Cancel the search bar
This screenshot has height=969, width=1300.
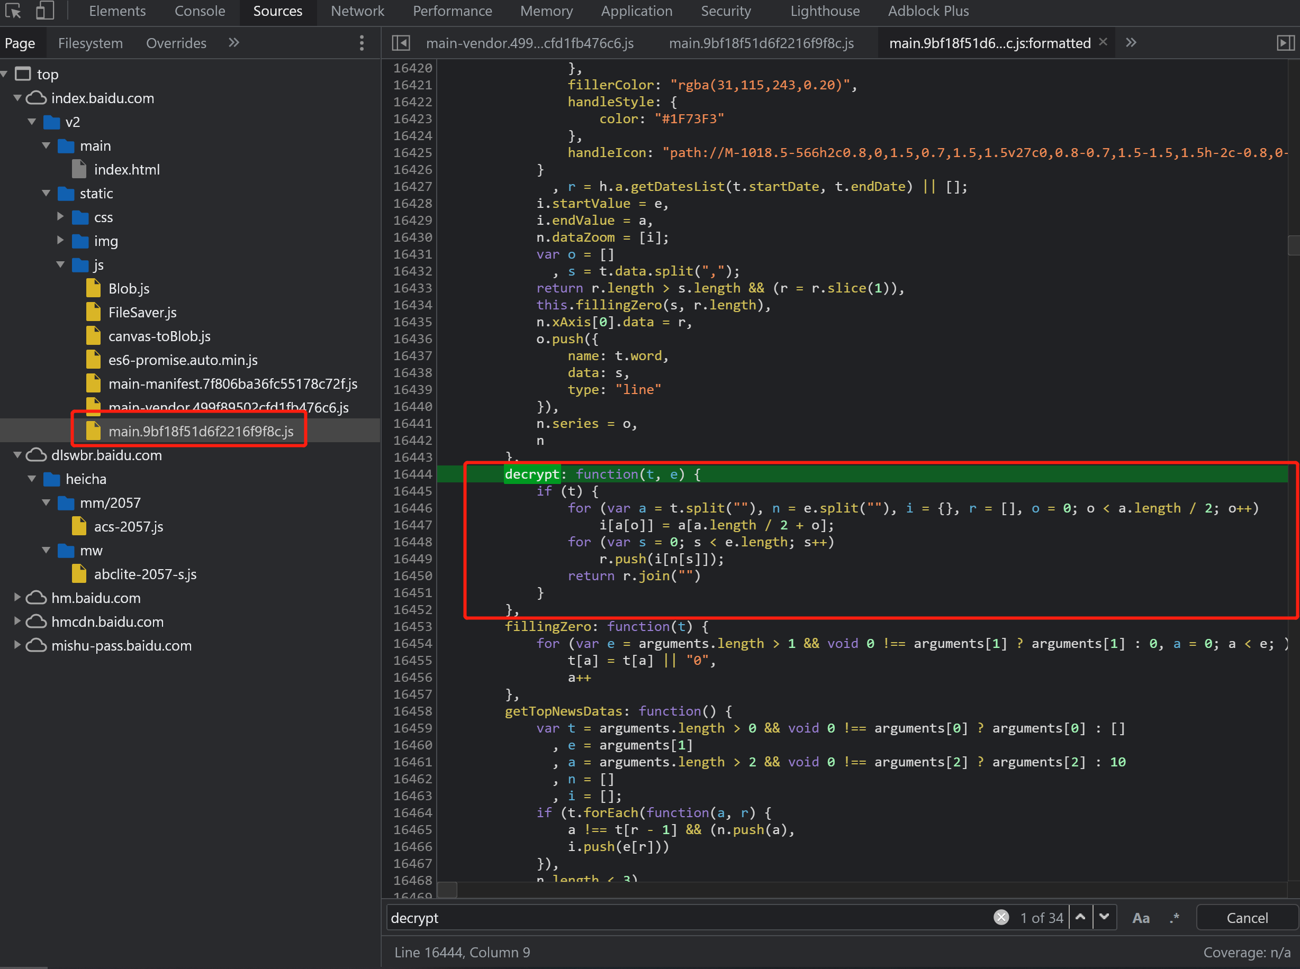click(1247, 917)
